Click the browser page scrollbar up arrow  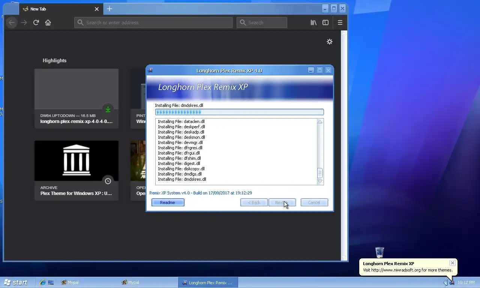point(345,33)
